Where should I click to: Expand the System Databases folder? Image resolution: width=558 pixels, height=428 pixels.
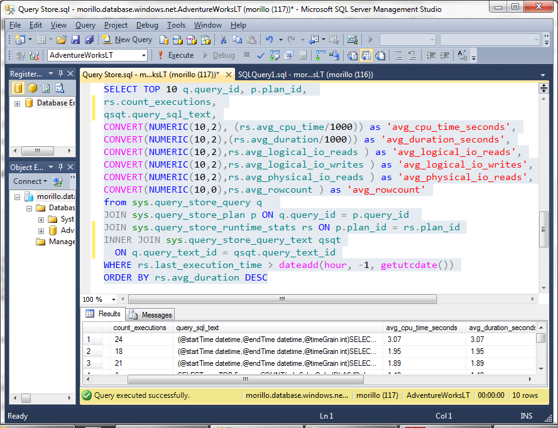pos(41,220)
